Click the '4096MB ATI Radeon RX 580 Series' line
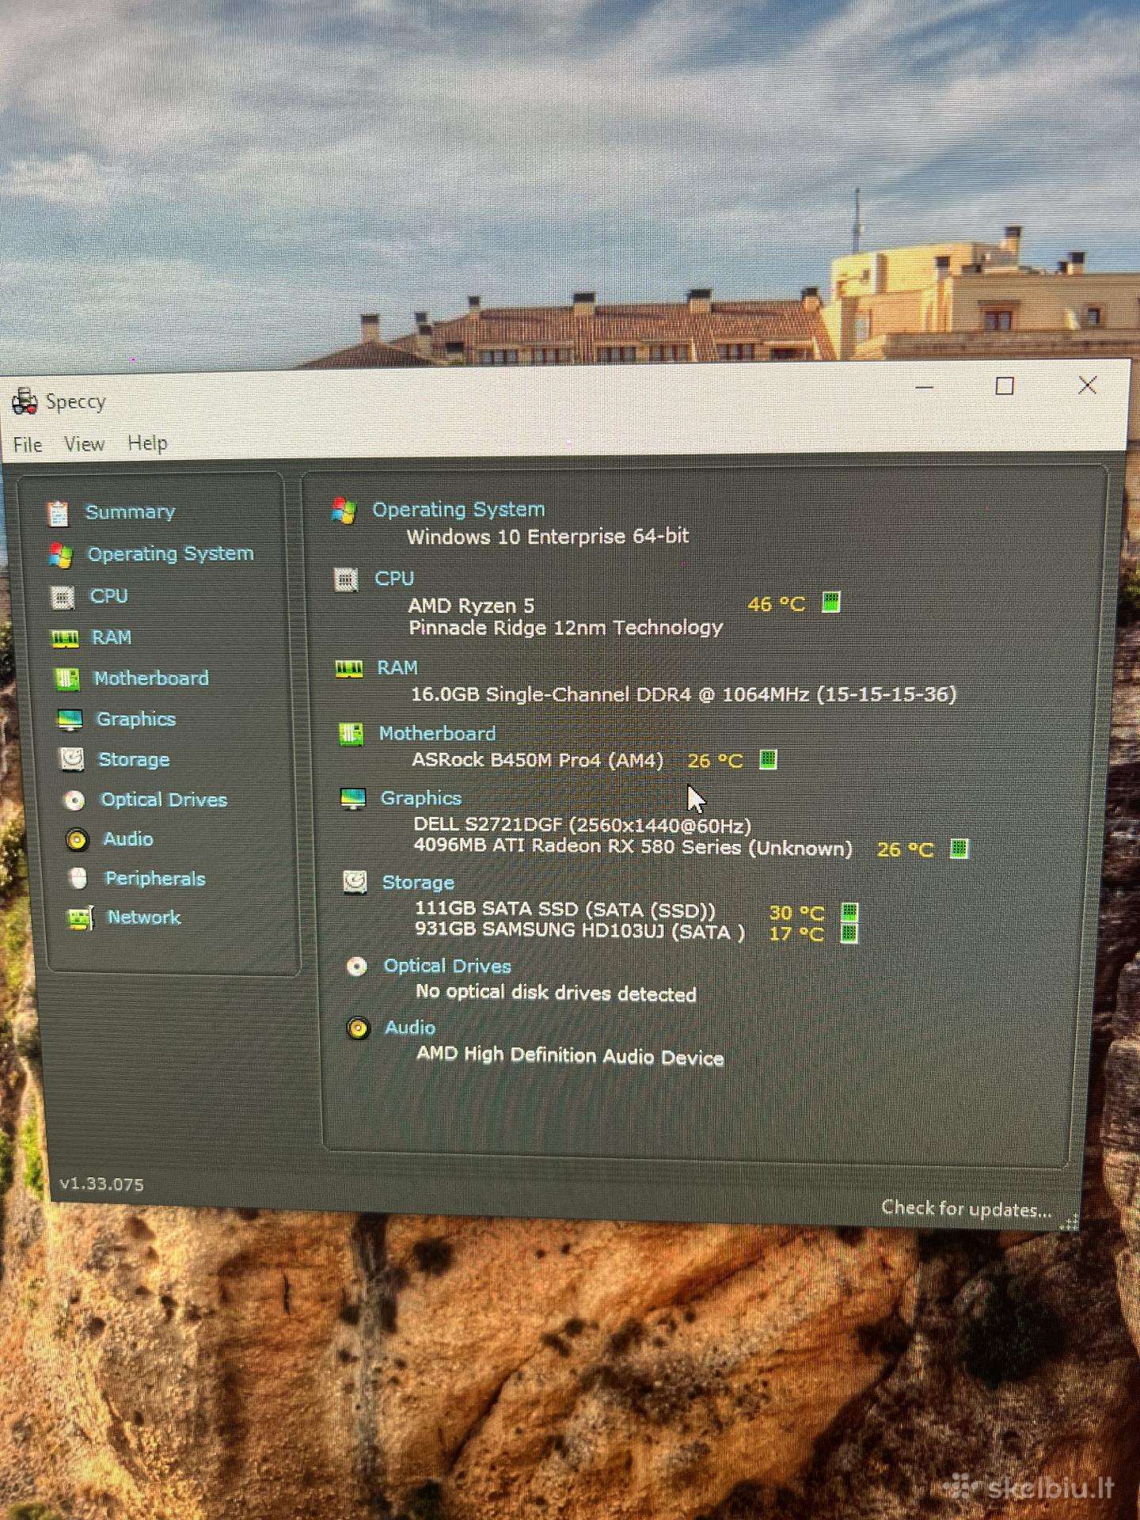Screen dimensions: 1140x1520 pyautogui.click(x=633, y=847)
